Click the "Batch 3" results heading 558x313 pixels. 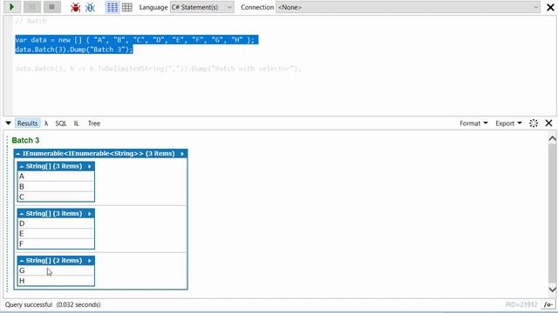point(25,141)
